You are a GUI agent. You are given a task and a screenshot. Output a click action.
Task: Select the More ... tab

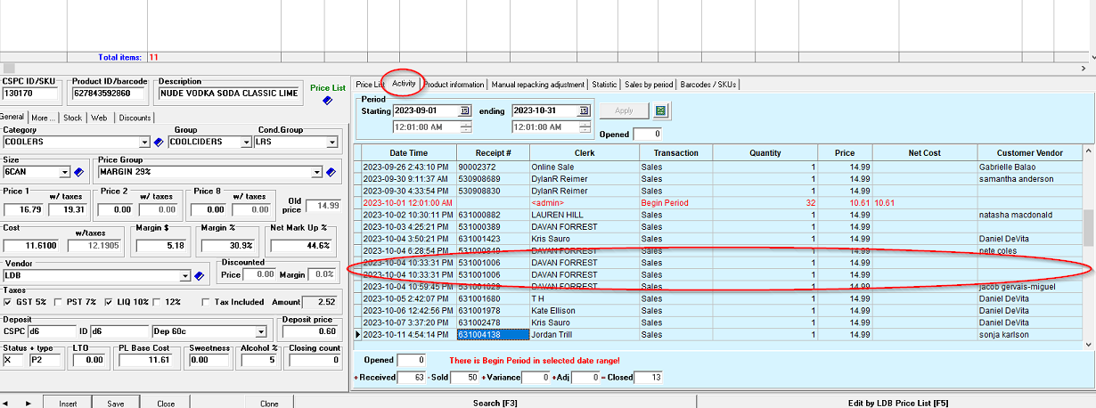point(43,118)
